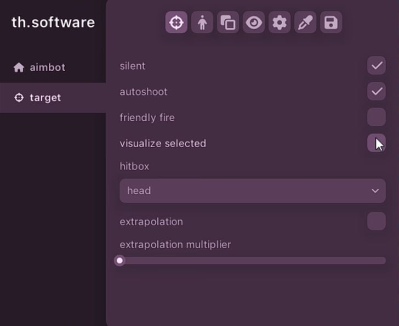The height and width of the screenshot is (326, 399).
Task: Click the floppy disk save icon
Action: [x=331, y=23]
